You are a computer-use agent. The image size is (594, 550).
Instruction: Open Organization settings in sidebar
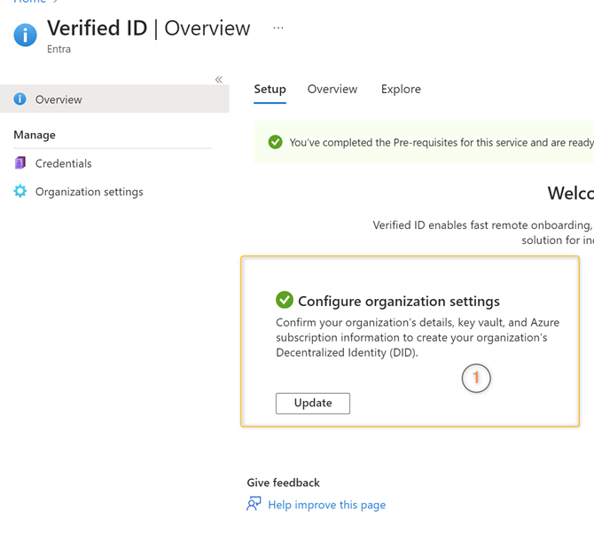pyautogui.click(x=89, y=192)
